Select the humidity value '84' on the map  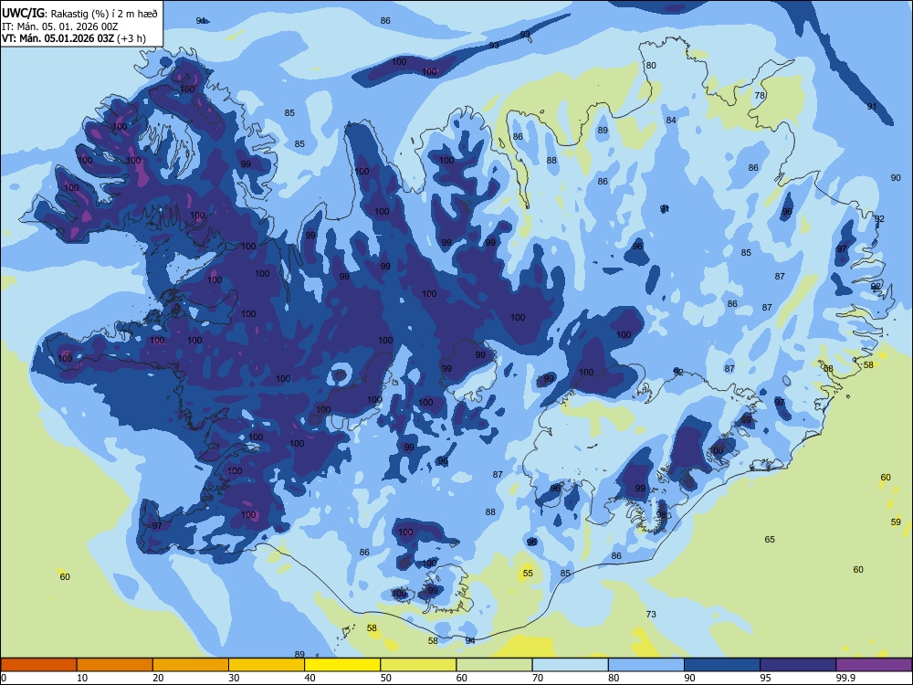(671, 120)
